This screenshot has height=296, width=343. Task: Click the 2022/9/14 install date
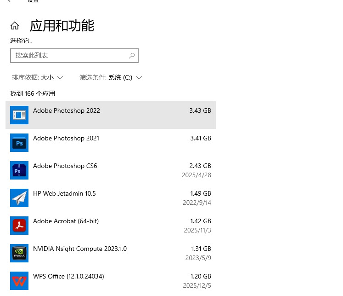click(x=197, y=203)
